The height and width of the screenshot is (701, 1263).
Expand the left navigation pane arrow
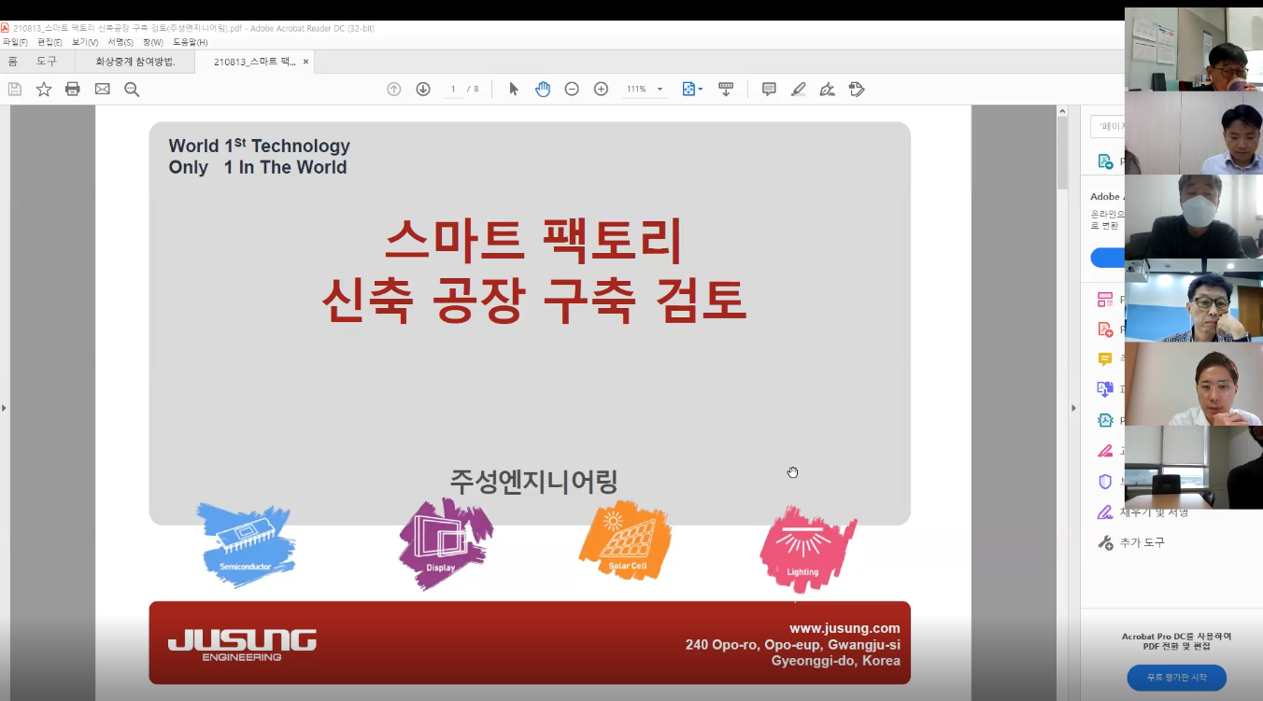(x=4, y=408)
